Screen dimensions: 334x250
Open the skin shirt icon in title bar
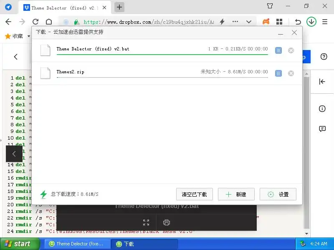pos(270,6)
